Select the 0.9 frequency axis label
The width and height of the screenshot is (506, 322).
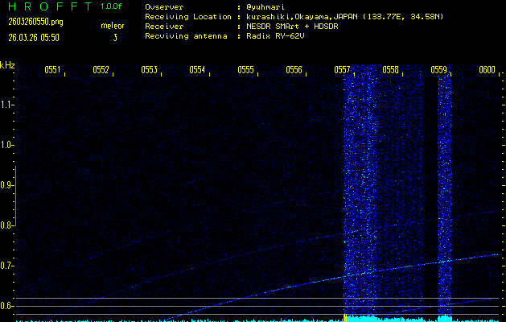point(8,185)
